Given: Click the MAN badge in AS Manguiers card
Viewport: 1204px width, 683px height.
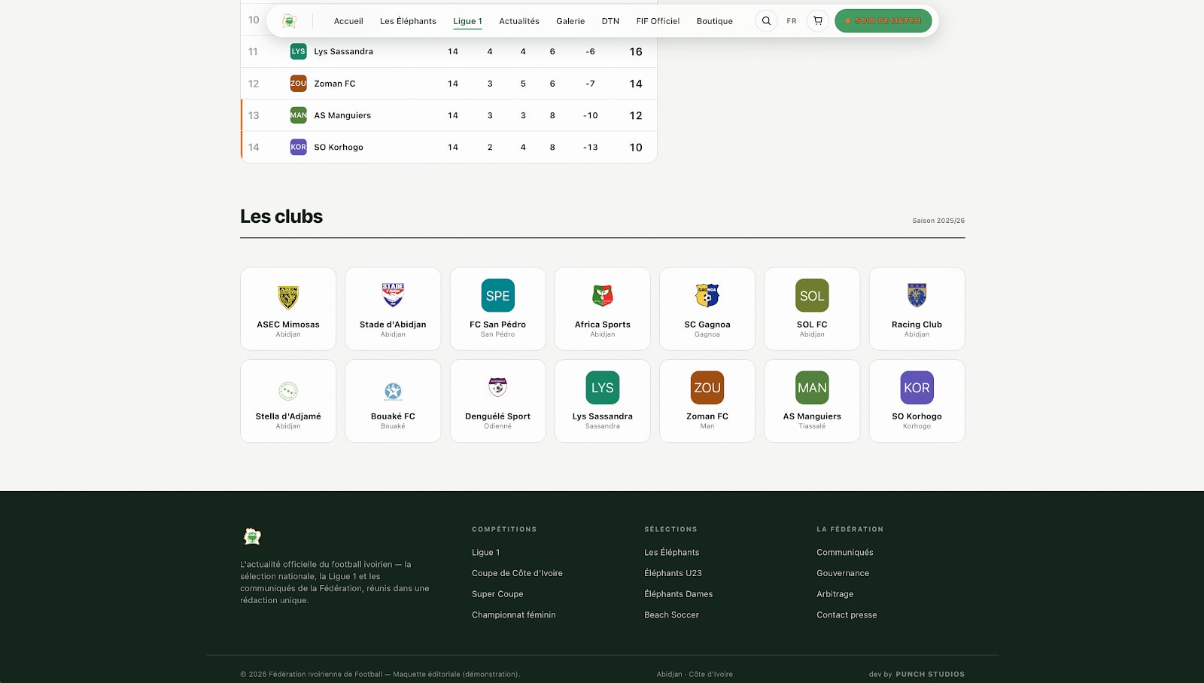Looking at the screenshot, I should point(812,388).
